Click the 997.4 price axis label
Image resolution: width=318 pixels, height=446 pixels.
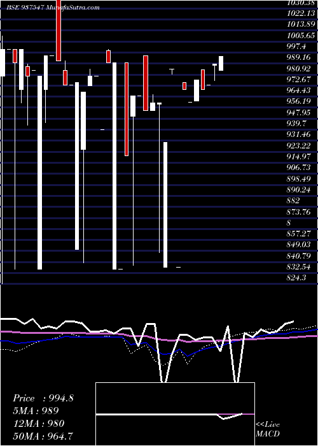click(x=298, y=46)
